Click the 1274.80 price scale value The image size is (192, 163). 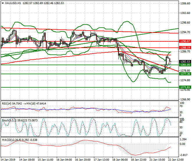pyautogui.click(x=185, y=80)
